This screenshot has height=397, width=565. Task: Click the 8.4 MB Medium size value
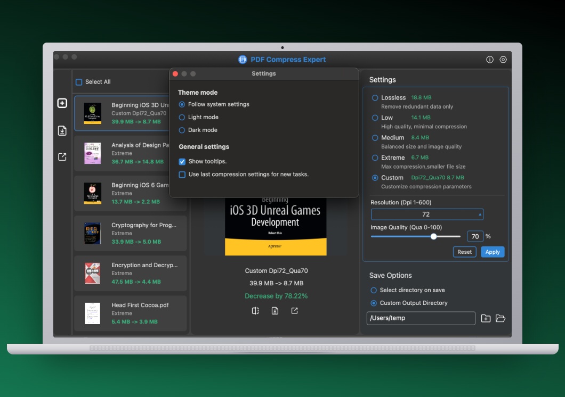click(420, 137)
